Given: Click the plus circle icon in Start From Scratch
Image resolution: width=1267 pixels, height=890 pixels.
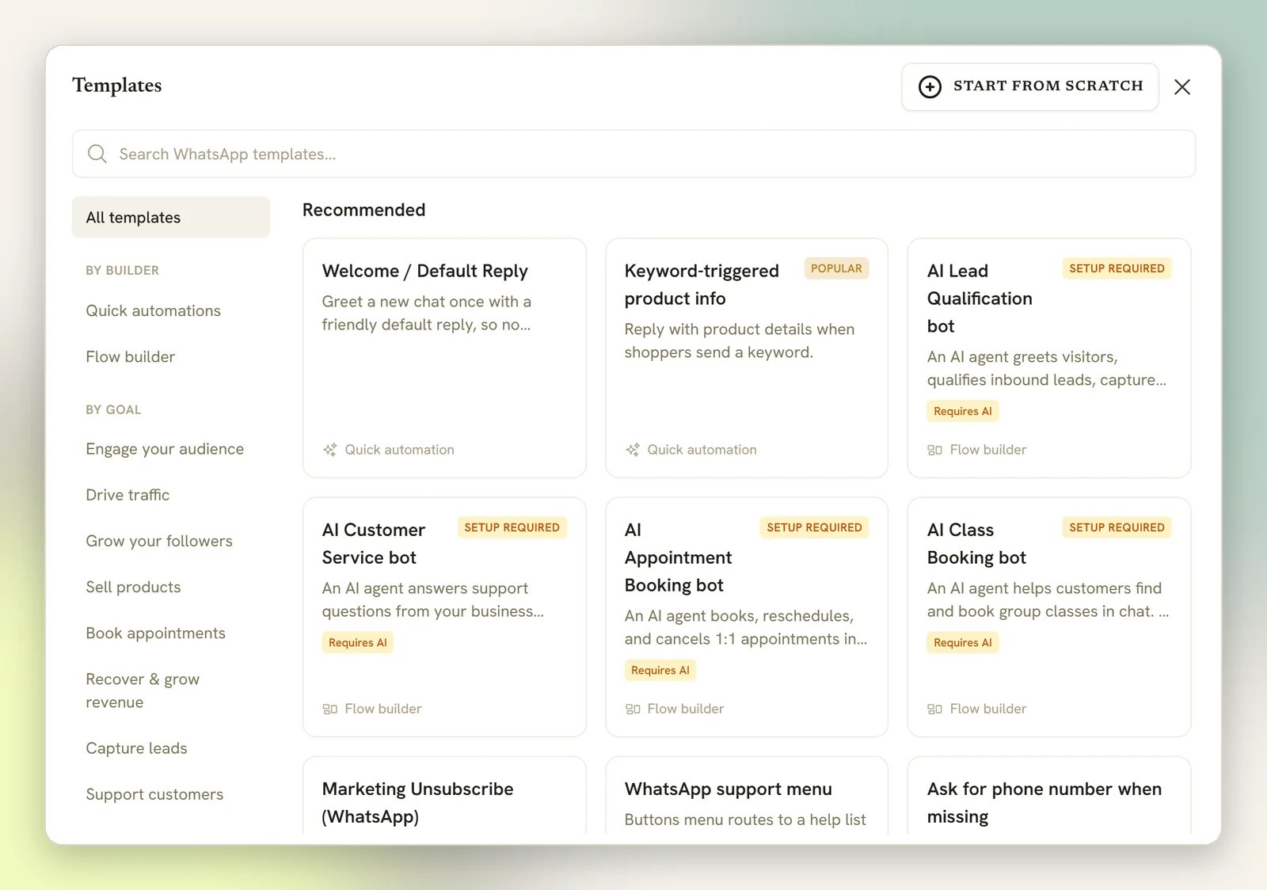Looking at the screenshot, I should [930, 86].
